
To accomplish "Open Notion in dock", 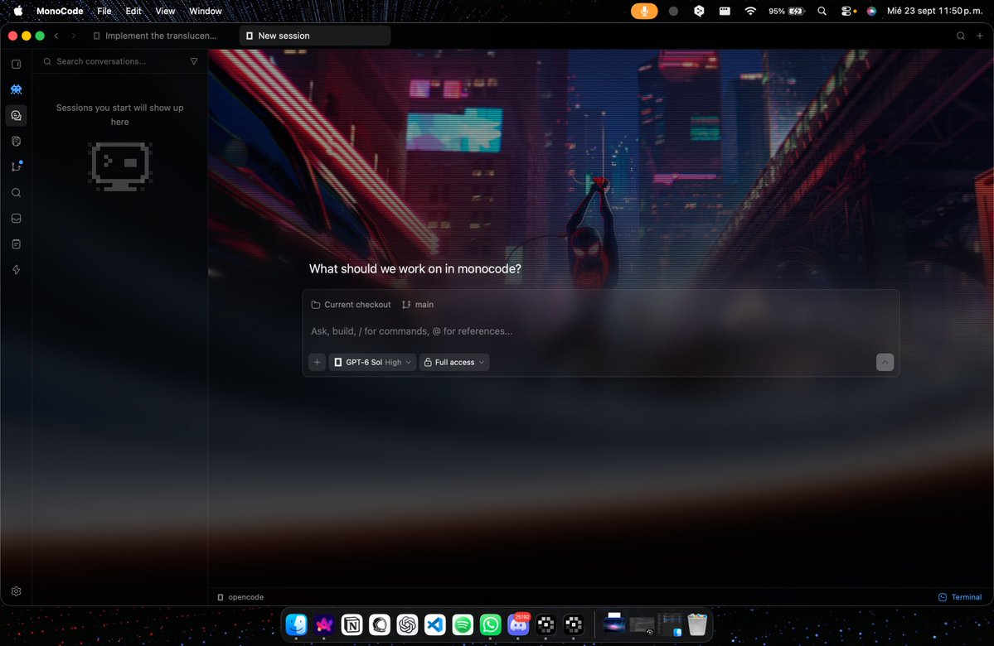I will [x=352, y=624].
